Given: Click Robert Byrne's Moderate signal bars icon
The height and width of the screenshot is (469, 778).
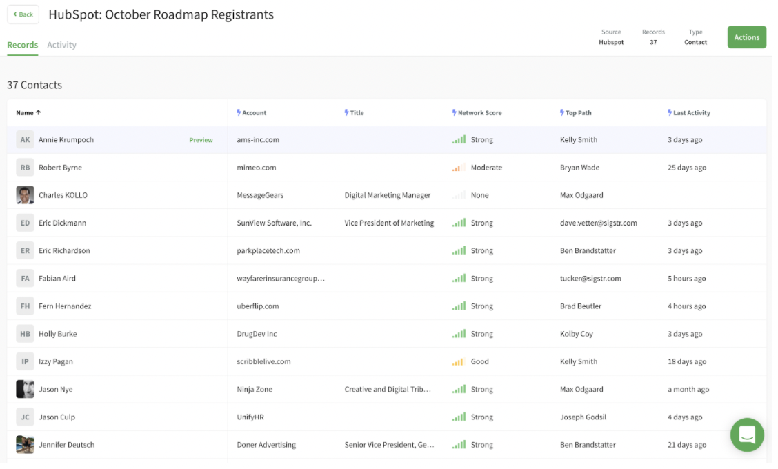Looking at the screenshot, I should pos(459,168).
